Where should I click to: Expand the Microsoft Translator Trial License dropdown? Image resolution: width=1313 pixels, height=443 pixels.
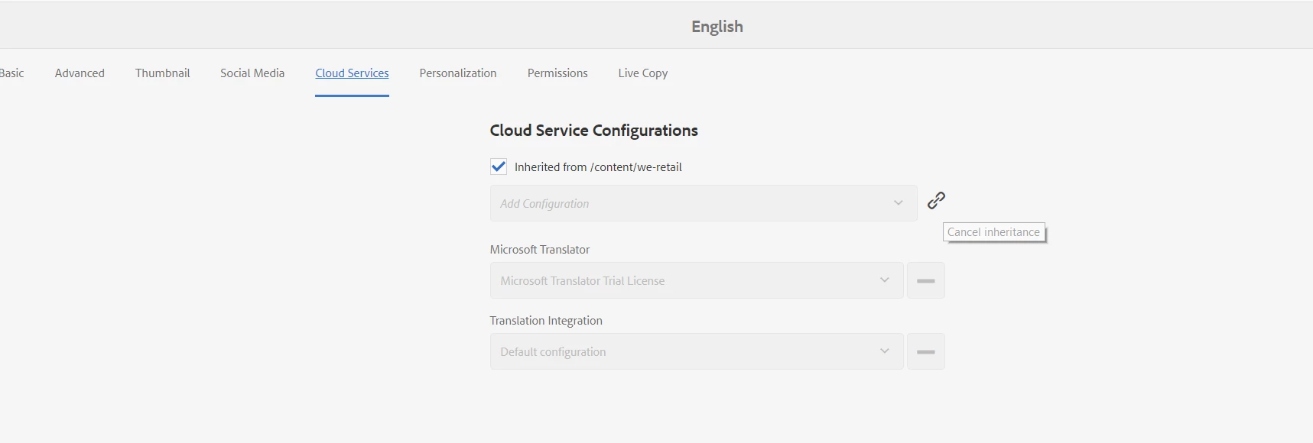tap(696, 281)
